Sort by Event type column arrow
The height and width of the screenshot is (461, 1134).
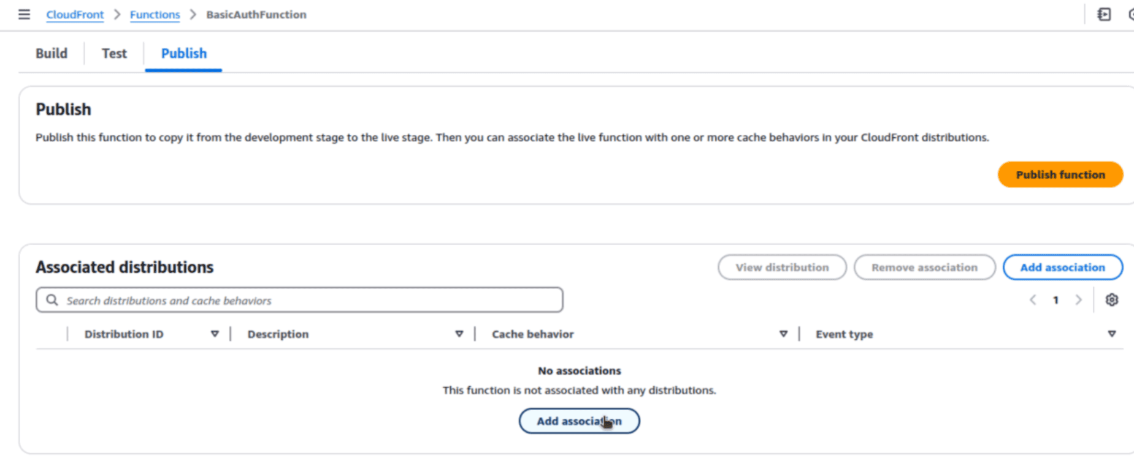tap(1111, 334)
